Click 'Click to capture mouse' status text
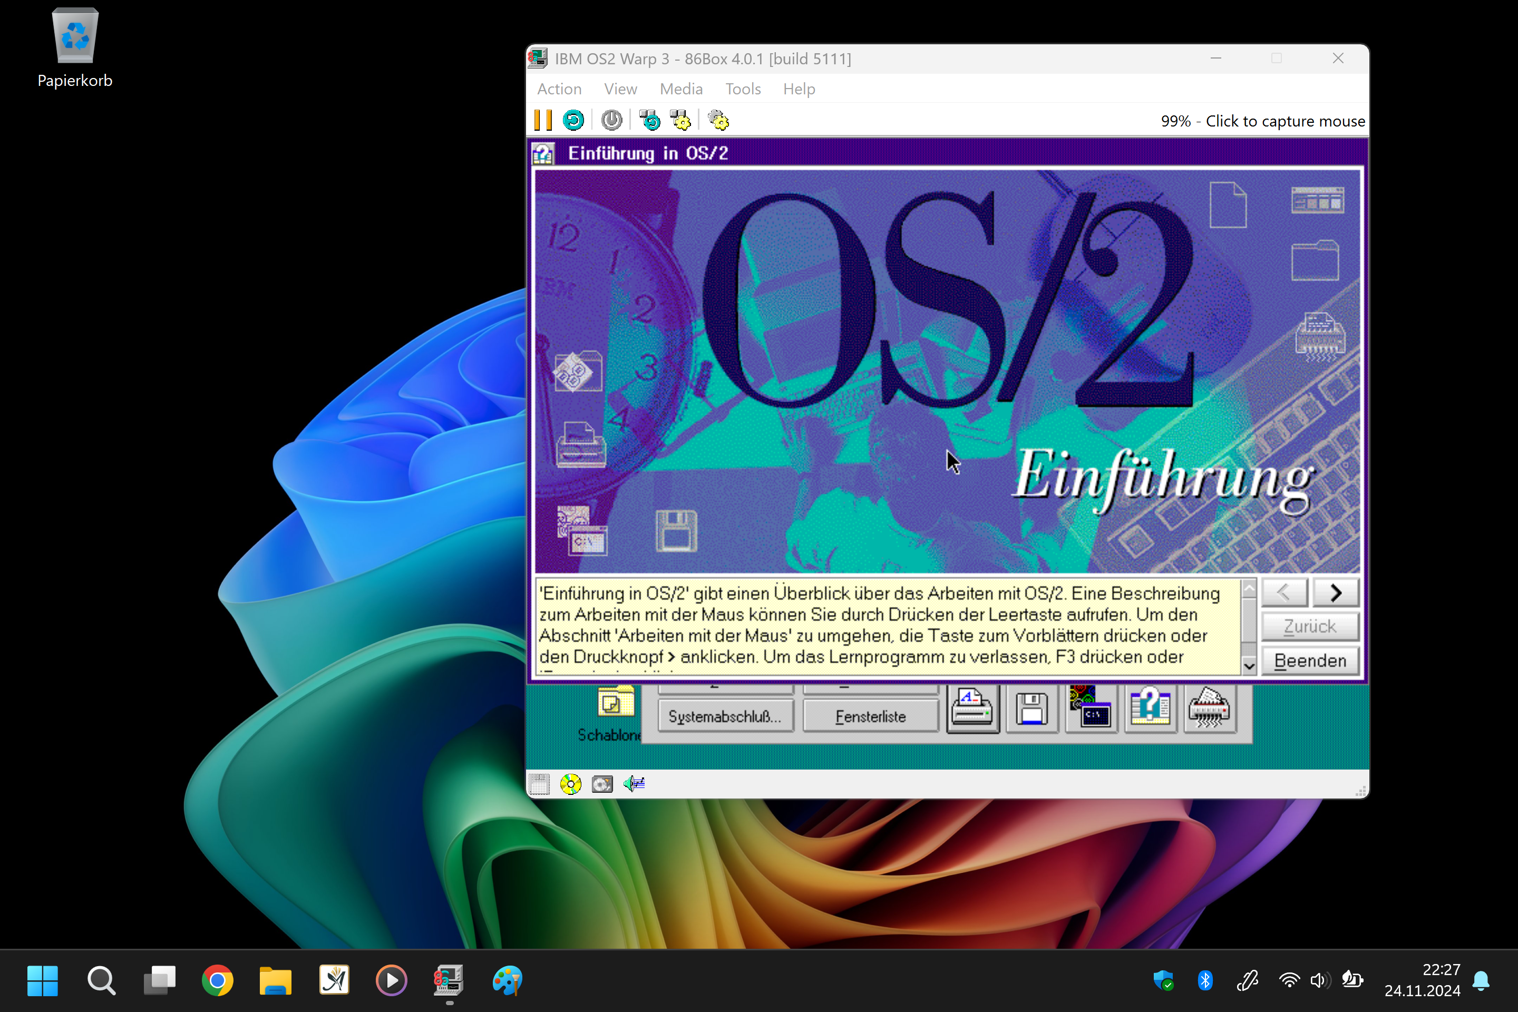1518x1012 pixels. point(1285,121)
